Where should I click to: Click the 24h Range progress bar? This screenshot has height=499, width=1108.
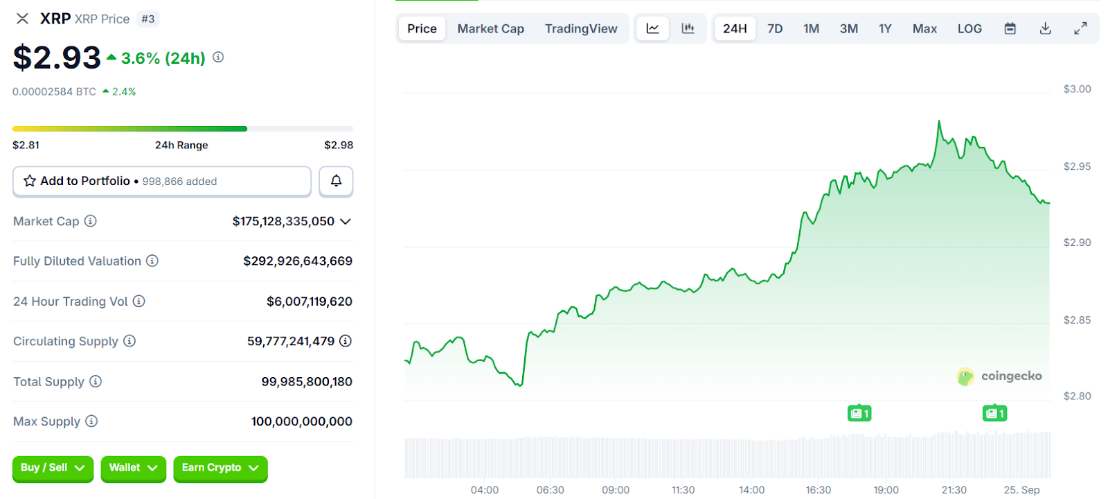click(x=183, y=129)
